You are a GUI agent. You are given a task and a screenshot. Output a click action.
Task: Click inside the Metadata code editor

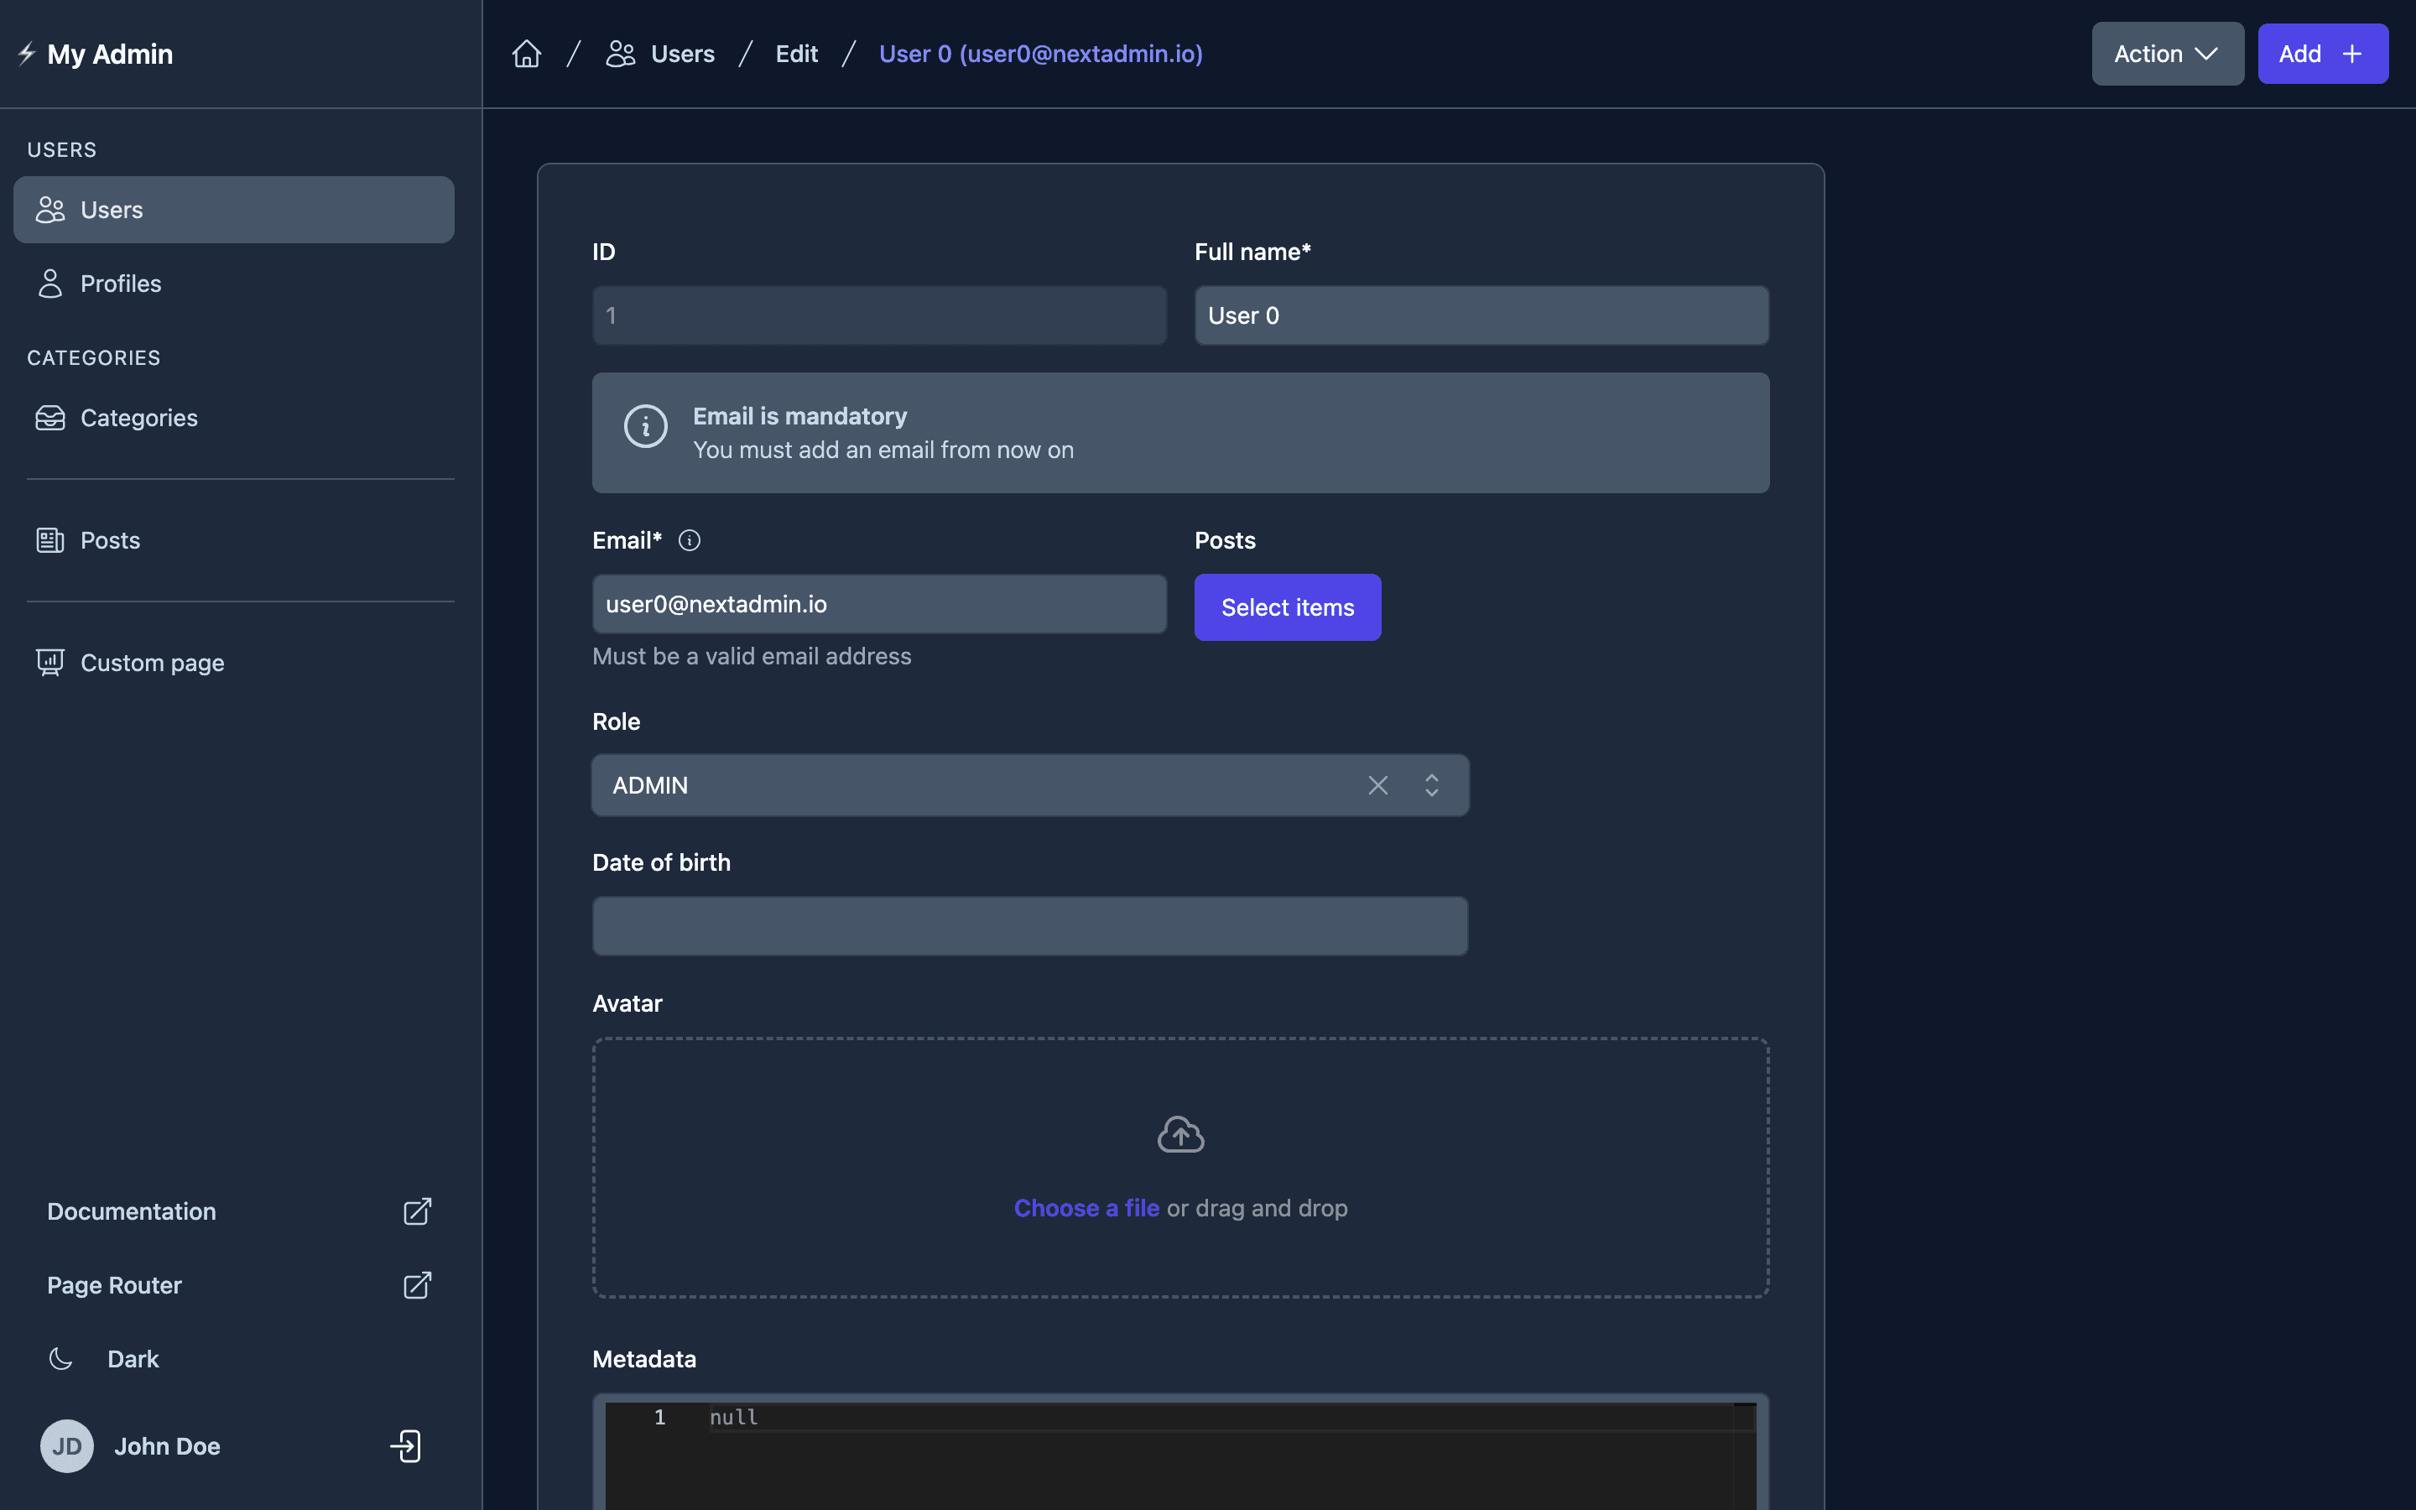click(x=1181, y=1456)
